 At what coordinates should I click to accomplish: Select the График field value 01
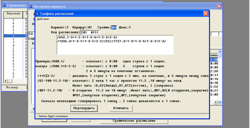pos(114,28)
